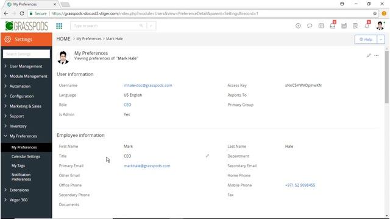
Task: Click the Access Key value
Action: pyautogui.click(x=303, y=85)
